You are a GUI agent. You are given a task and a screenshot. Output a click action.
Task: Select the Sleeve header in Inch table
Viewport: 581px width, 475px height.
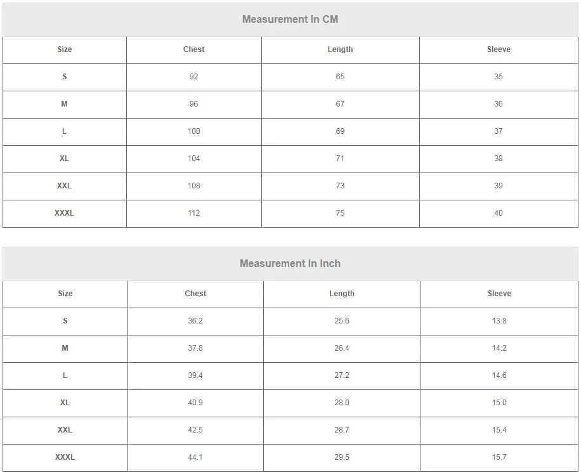(499, 294)
